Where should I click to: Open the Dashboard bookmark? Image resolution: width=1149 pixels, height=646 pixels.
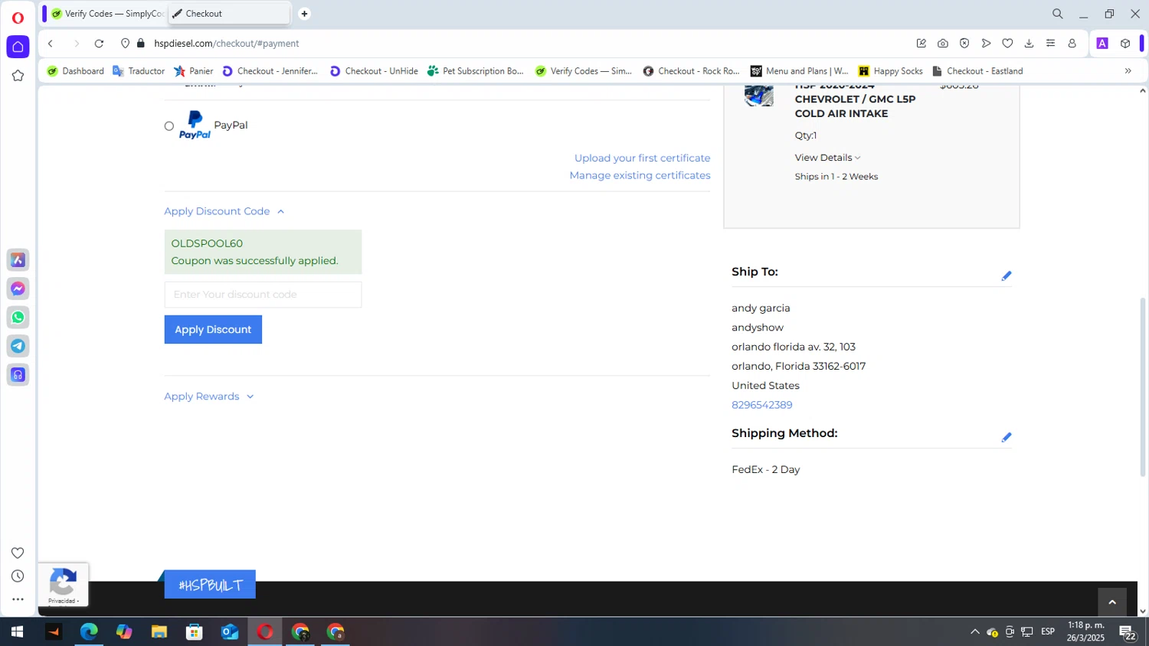click(76, 71)
